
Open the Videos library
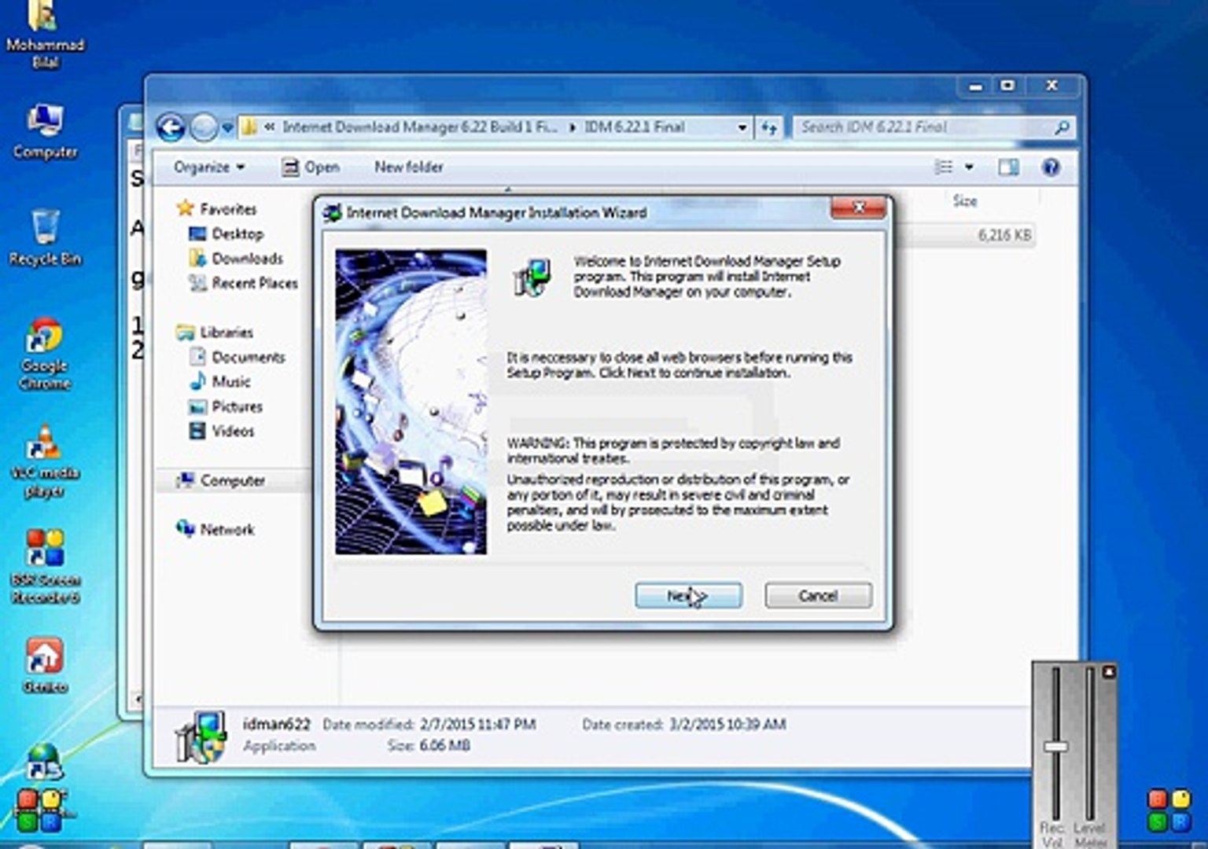click(x=223, y=431)
